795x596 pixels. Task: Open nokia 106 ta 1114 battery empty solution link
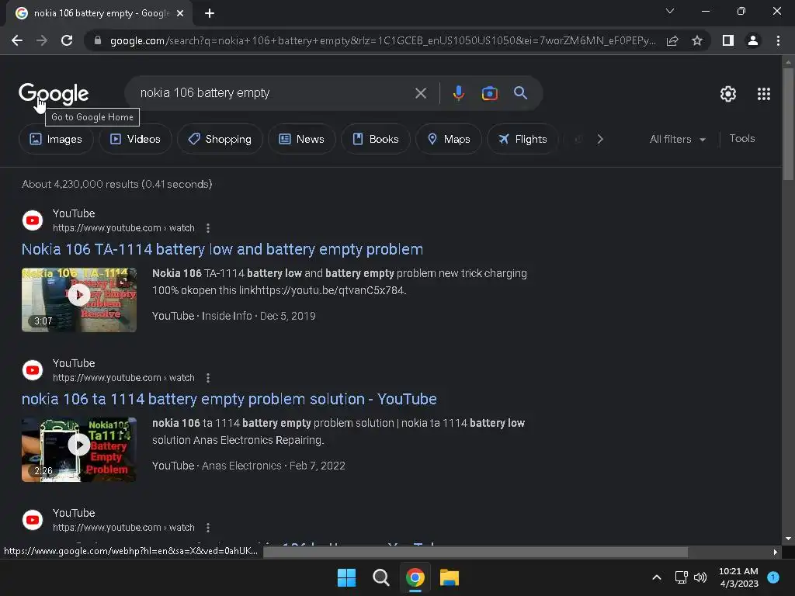click(x=229, y=399)
